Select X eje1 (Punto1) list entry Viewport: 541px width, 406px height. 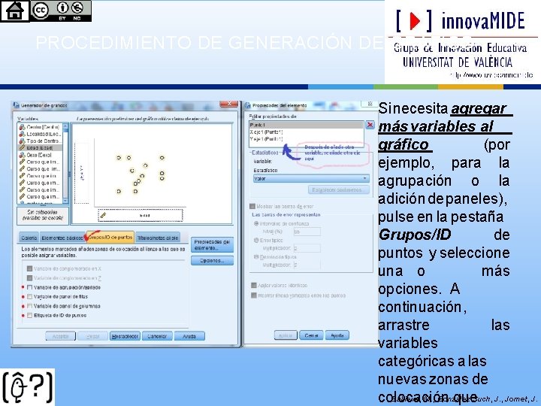(307, 132)
